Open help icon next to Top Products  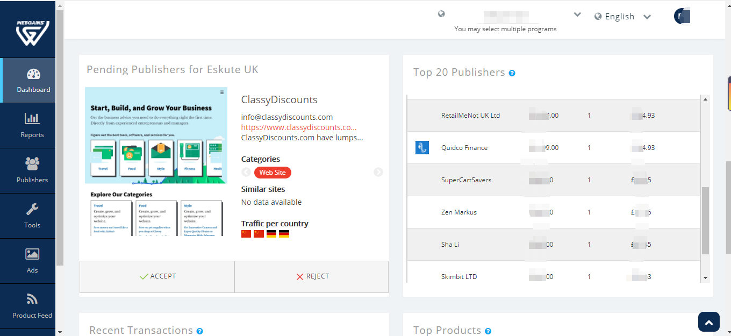pos(488,331)
